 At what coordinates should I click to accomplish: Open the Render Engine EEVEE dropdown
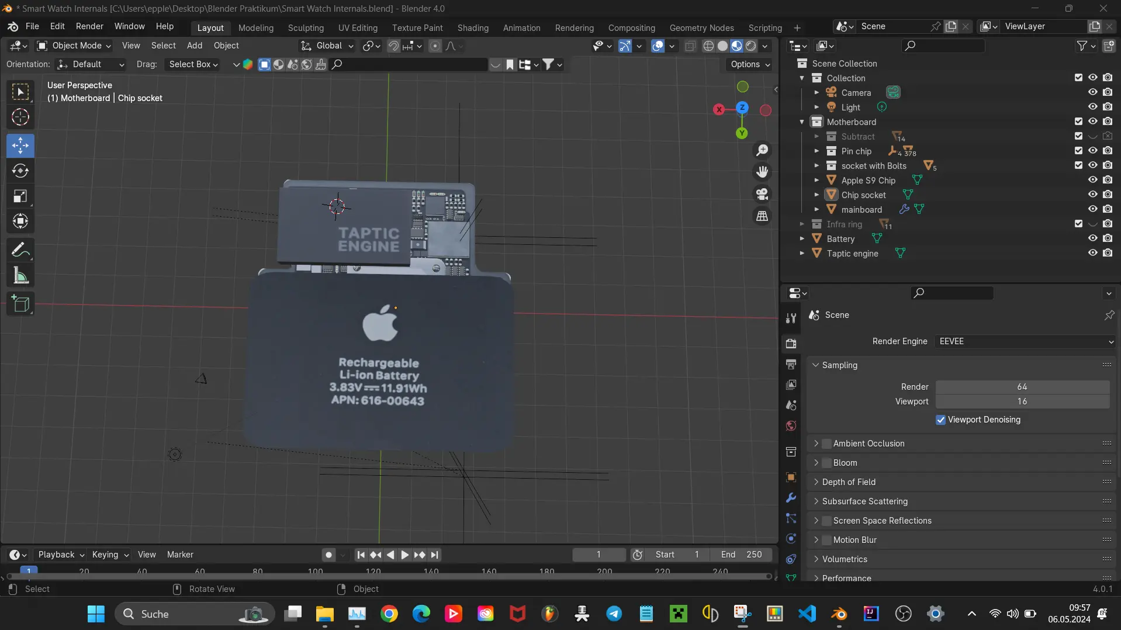point(1025,341)
